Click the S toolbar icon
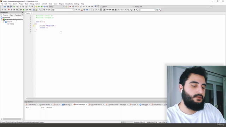226x127 pixels. pyautogui.click(x=135, y=10)
